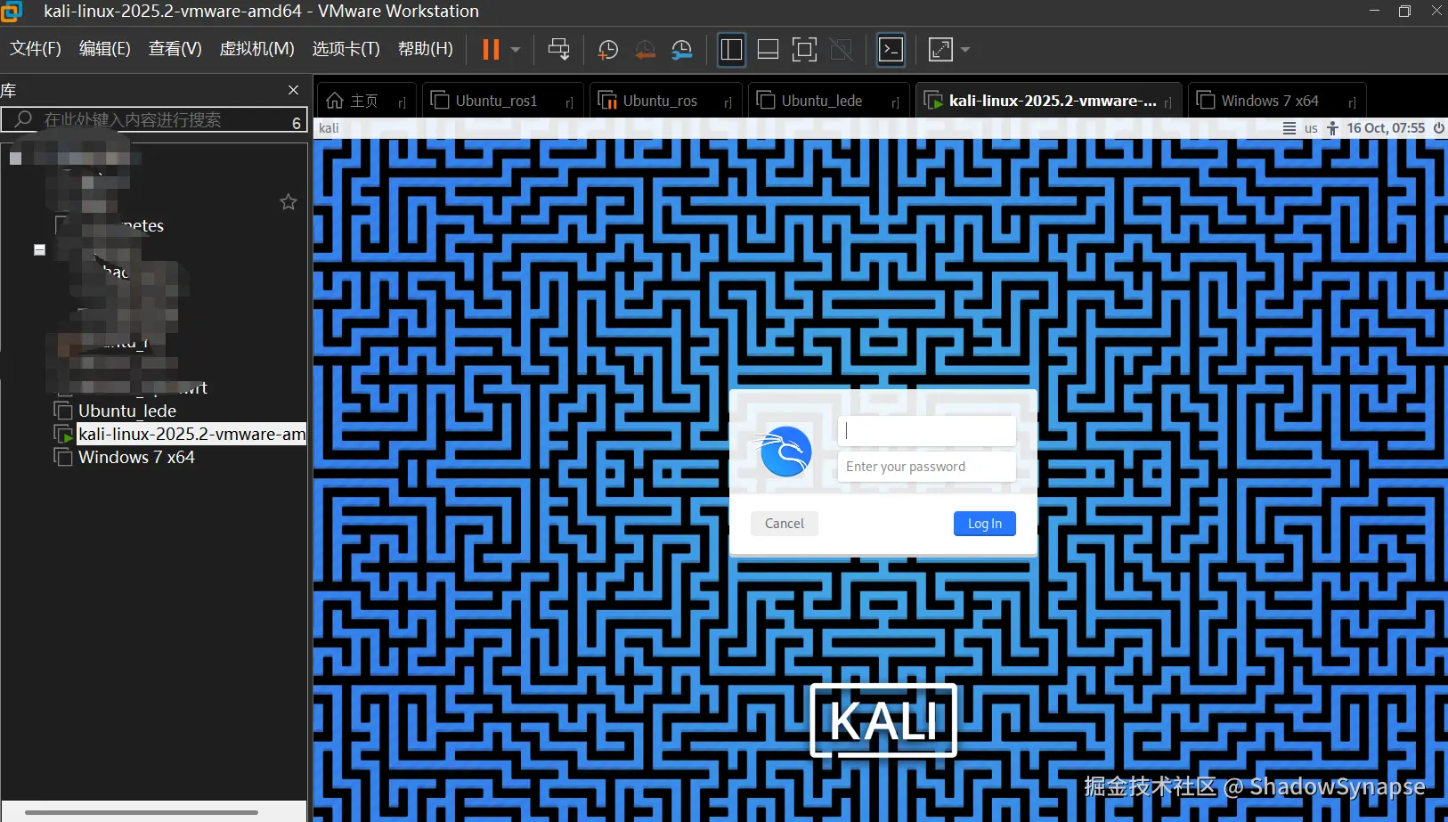Open the power menu in Kali panel
This screenshot has height=822, width=1448.
pos(1439,128)
